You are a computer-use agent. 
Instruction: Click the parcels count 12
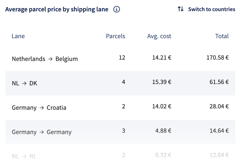point(122,58)
